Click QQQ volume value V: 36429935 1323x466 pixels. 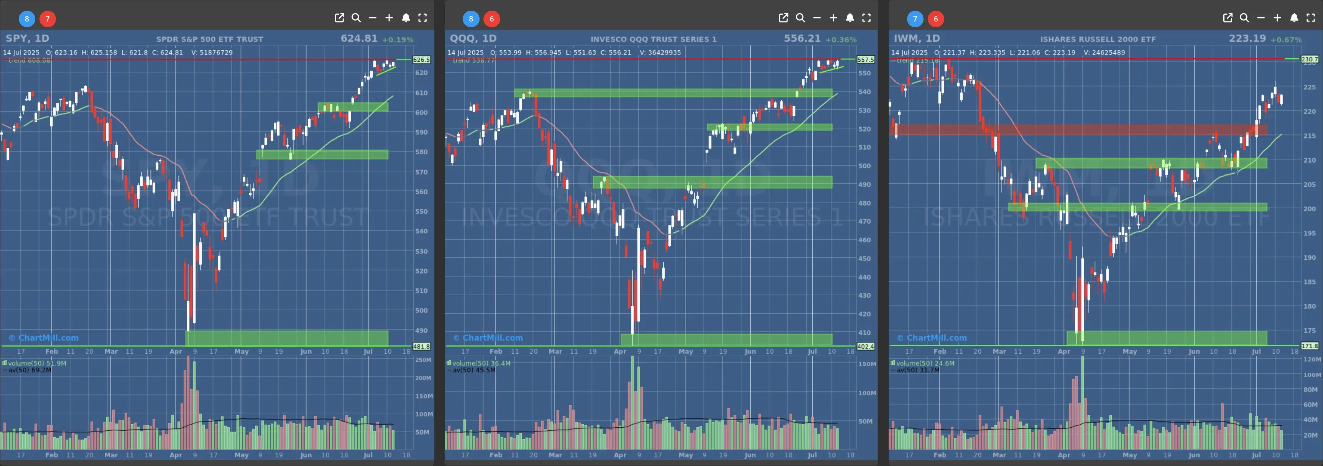click(660, 53)
